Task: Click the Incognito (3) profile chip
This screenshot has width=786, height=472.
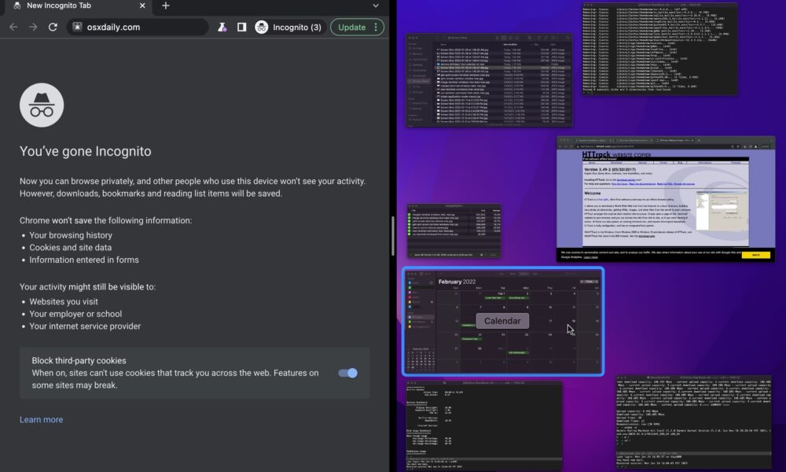Action: tap(288, 27)
